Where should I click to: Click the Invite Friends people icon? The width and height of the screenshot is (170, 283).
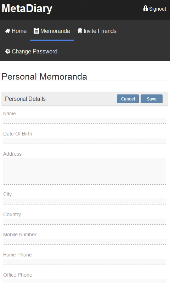[80, 31]
